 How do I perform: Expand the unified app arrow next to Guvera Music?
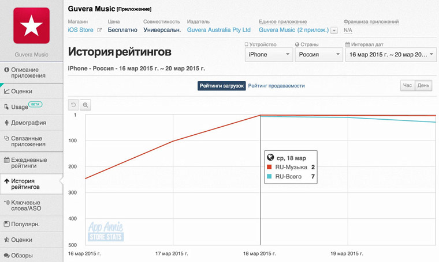point(334,30)
